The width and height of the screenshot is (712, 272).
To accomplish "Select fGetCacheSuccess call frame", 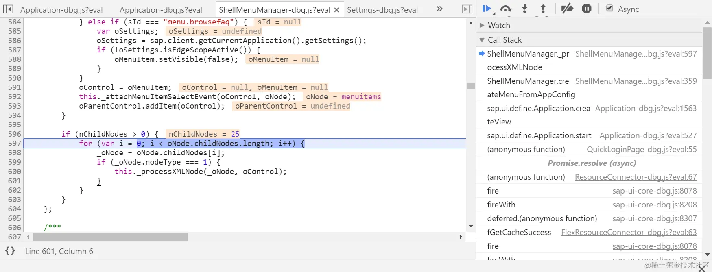I will pyautogui.click(x=590, y=232).
